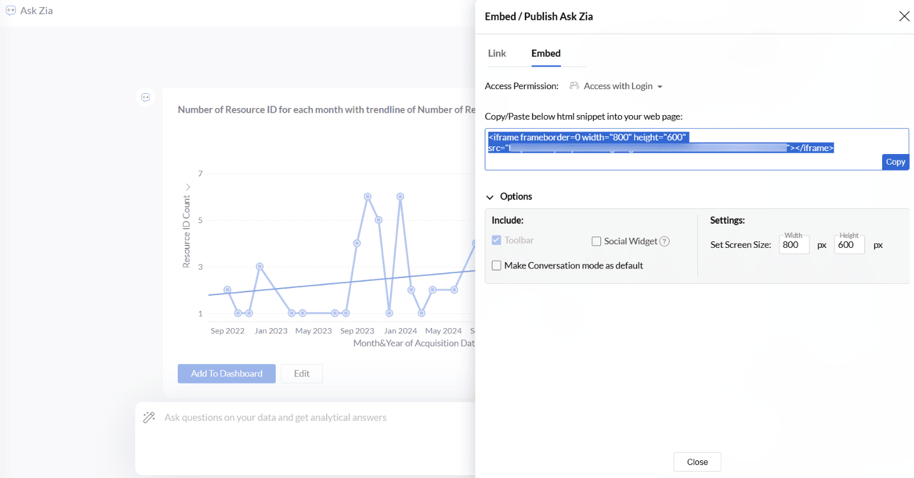Click the Width input field

coord(794,245)
